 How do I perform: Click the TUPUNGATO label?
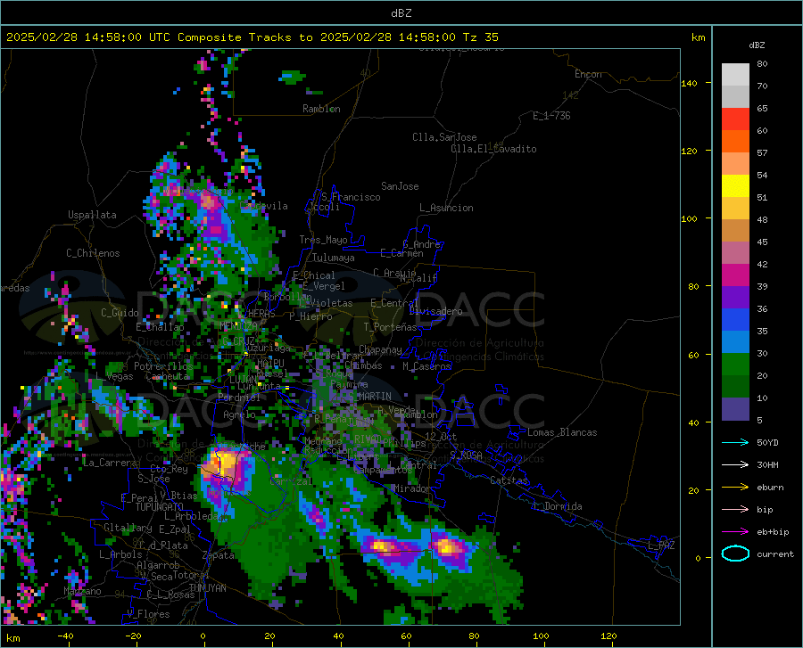[x=160, y=507]
